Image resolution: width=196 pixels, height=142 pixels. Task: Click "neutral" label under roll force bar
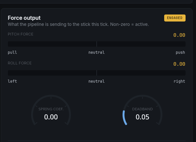click(x=96, y=81)
